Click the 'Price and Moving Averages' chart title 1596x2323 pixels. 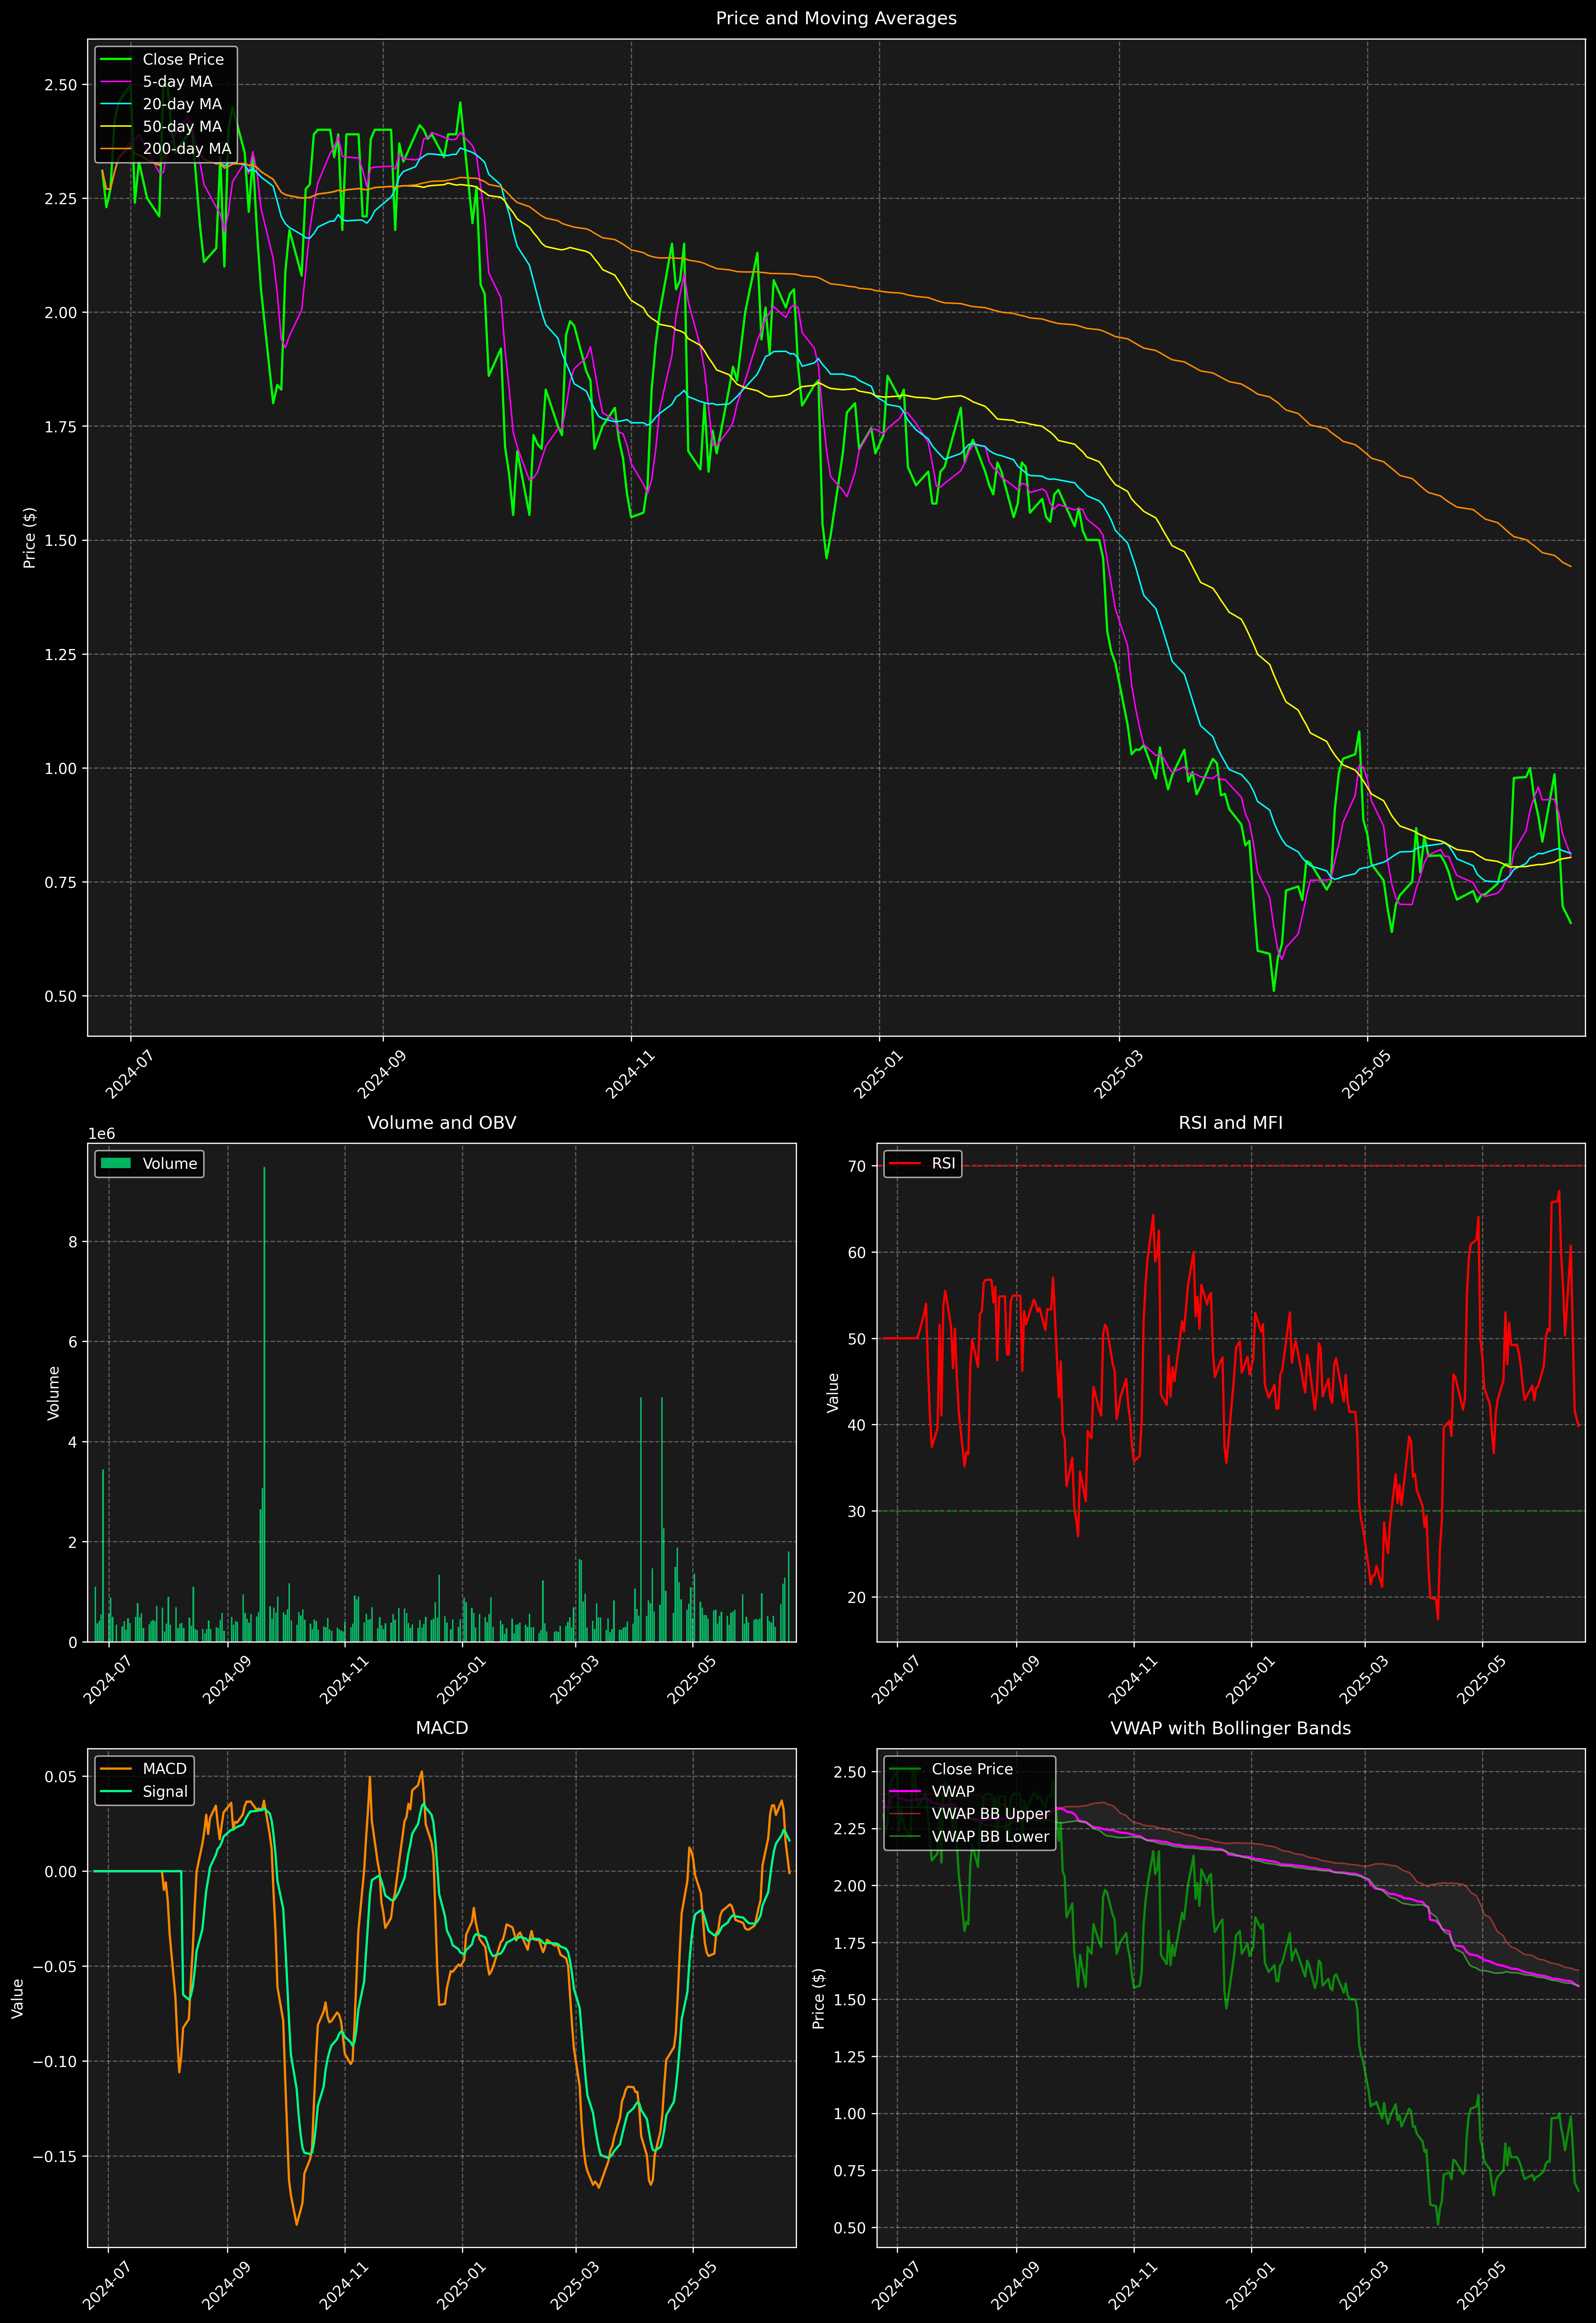pyautogui.click(x=836, y=18)
